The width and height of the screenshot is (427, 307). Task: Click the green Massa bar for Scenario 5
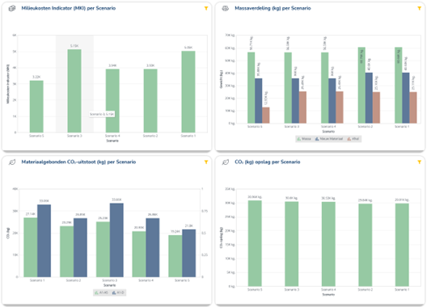[251, 87]
